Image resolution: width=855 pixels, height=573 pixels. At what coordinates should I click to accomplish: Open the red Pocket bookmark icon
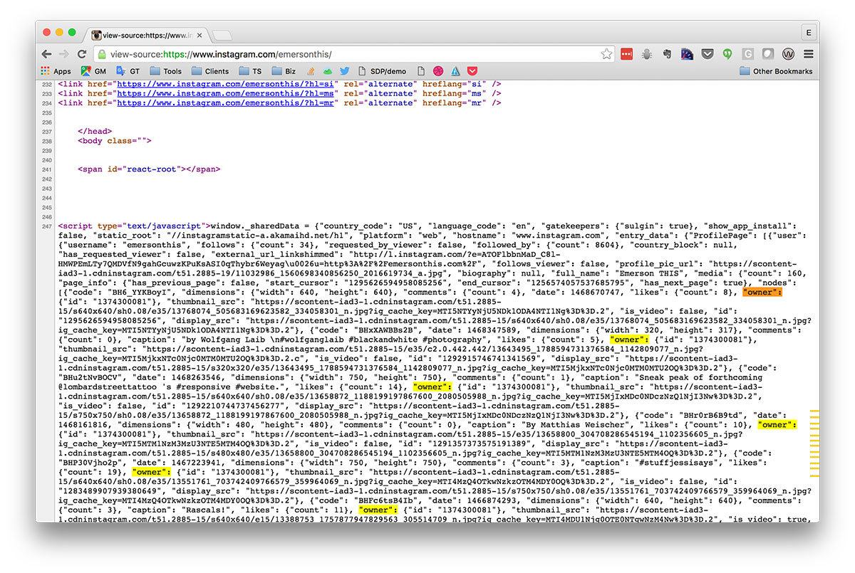click(x=472, y=71)
